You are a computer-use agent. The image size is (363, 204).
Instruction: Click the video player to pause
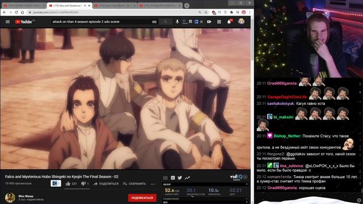(125, 99)
